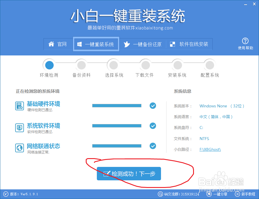Click the 基础硬件环境 hardware icon

click(x=20, y=106)
